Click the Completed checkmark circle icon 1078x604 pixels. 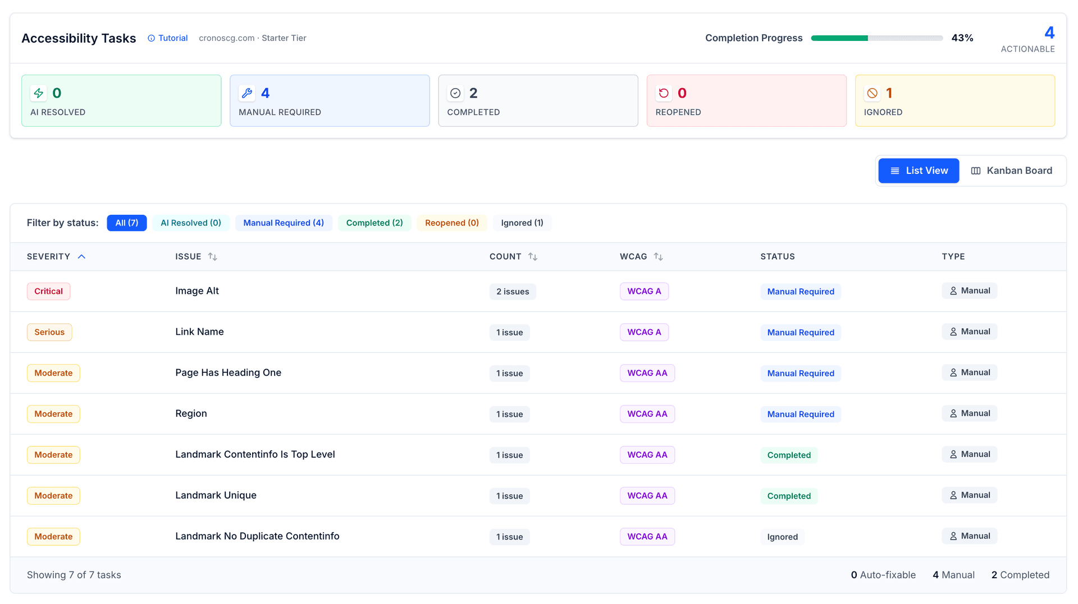[x=455, y=93]
